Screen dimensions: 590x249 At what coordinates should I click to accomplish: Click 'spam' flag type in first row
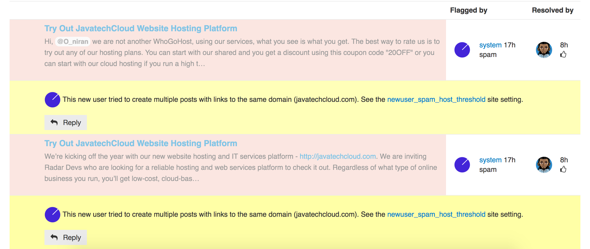coord(488,55)
